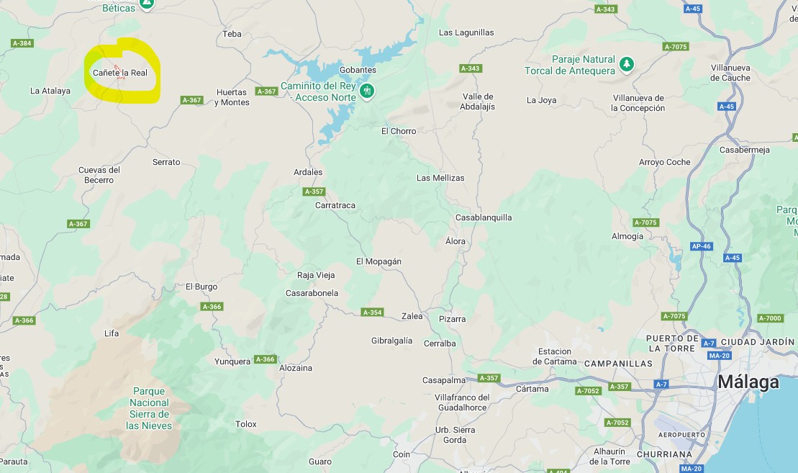Click the Béticas green camping pin icon
Image resolution: width=798 pixels, height=473 pixels.
147,4
